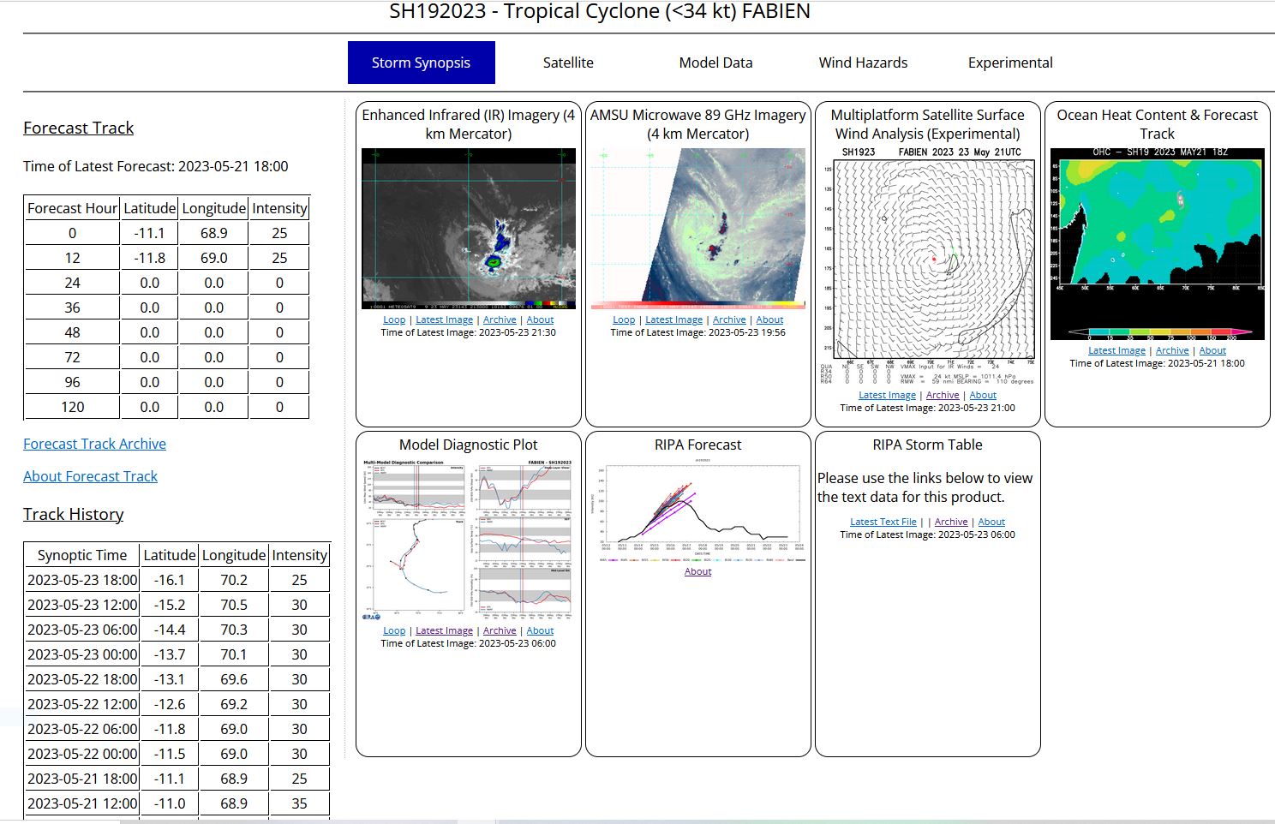Play the Loop for Model Diagnostic Plot

click(x=394, y=630)
